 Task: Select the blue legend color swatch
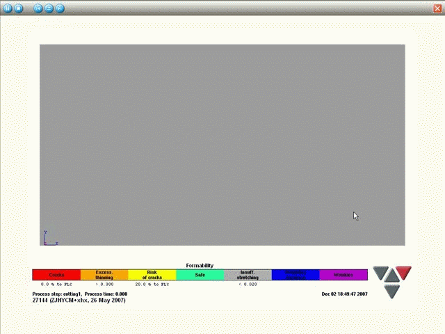(295, 275)
